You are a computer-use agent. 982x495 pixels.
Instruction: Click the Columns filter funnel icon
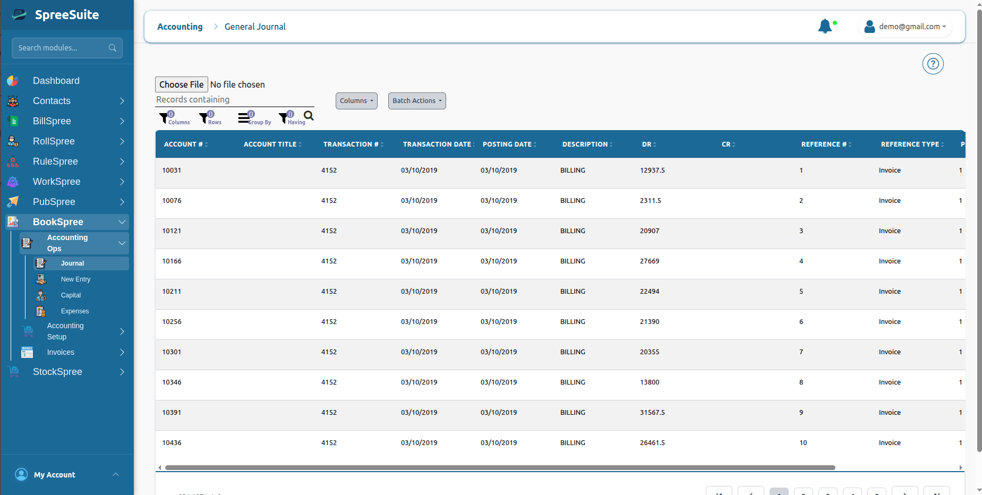click(164, 118)
